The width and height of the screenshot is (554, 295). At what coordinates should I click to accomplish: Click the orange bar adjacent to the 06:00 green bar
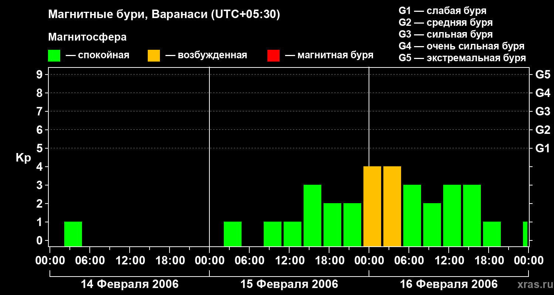point(392,206)
